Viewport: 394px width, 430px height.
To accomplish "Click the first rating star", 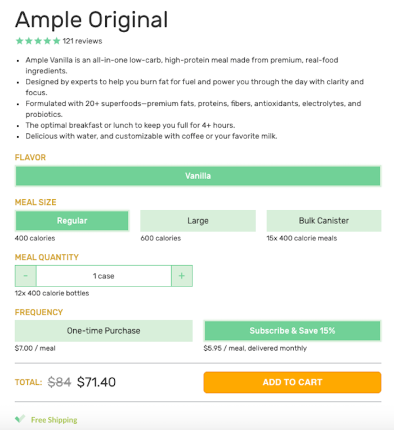I will (x=19, y=41).
